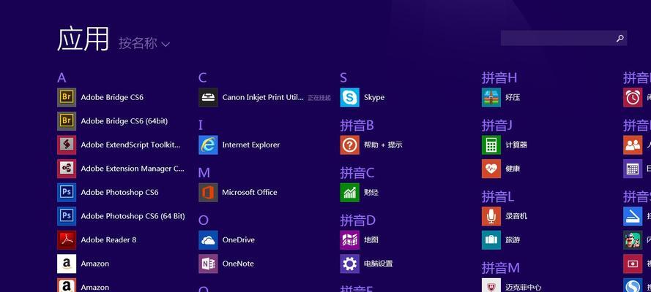Jump via the A group header
The width and height of the screenshot is (651, 292).
62,78
